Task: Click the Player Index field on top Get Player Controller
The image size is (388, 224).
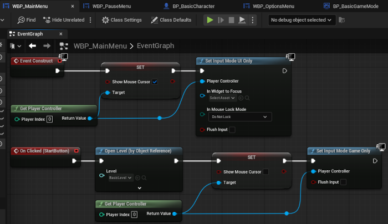Action: point(49,119)
